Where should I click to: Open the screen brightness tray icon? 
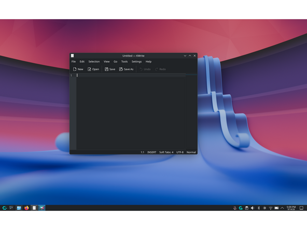(x=264, y=208)
